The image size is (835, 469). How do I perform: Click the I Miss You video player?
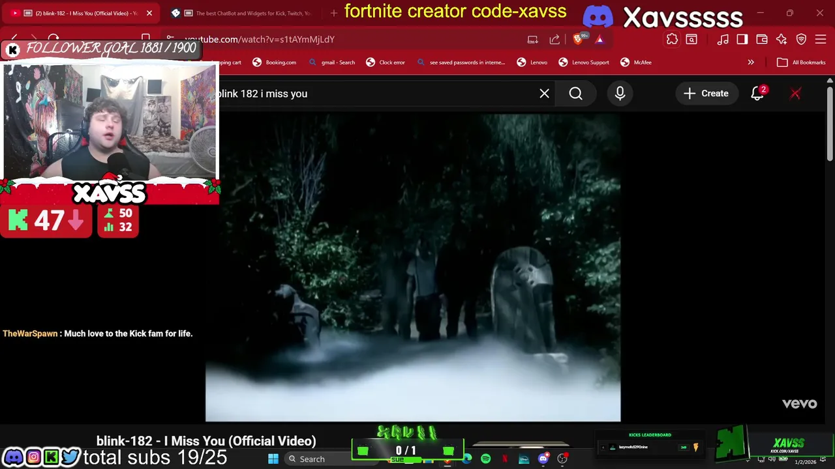click(413, 268)
